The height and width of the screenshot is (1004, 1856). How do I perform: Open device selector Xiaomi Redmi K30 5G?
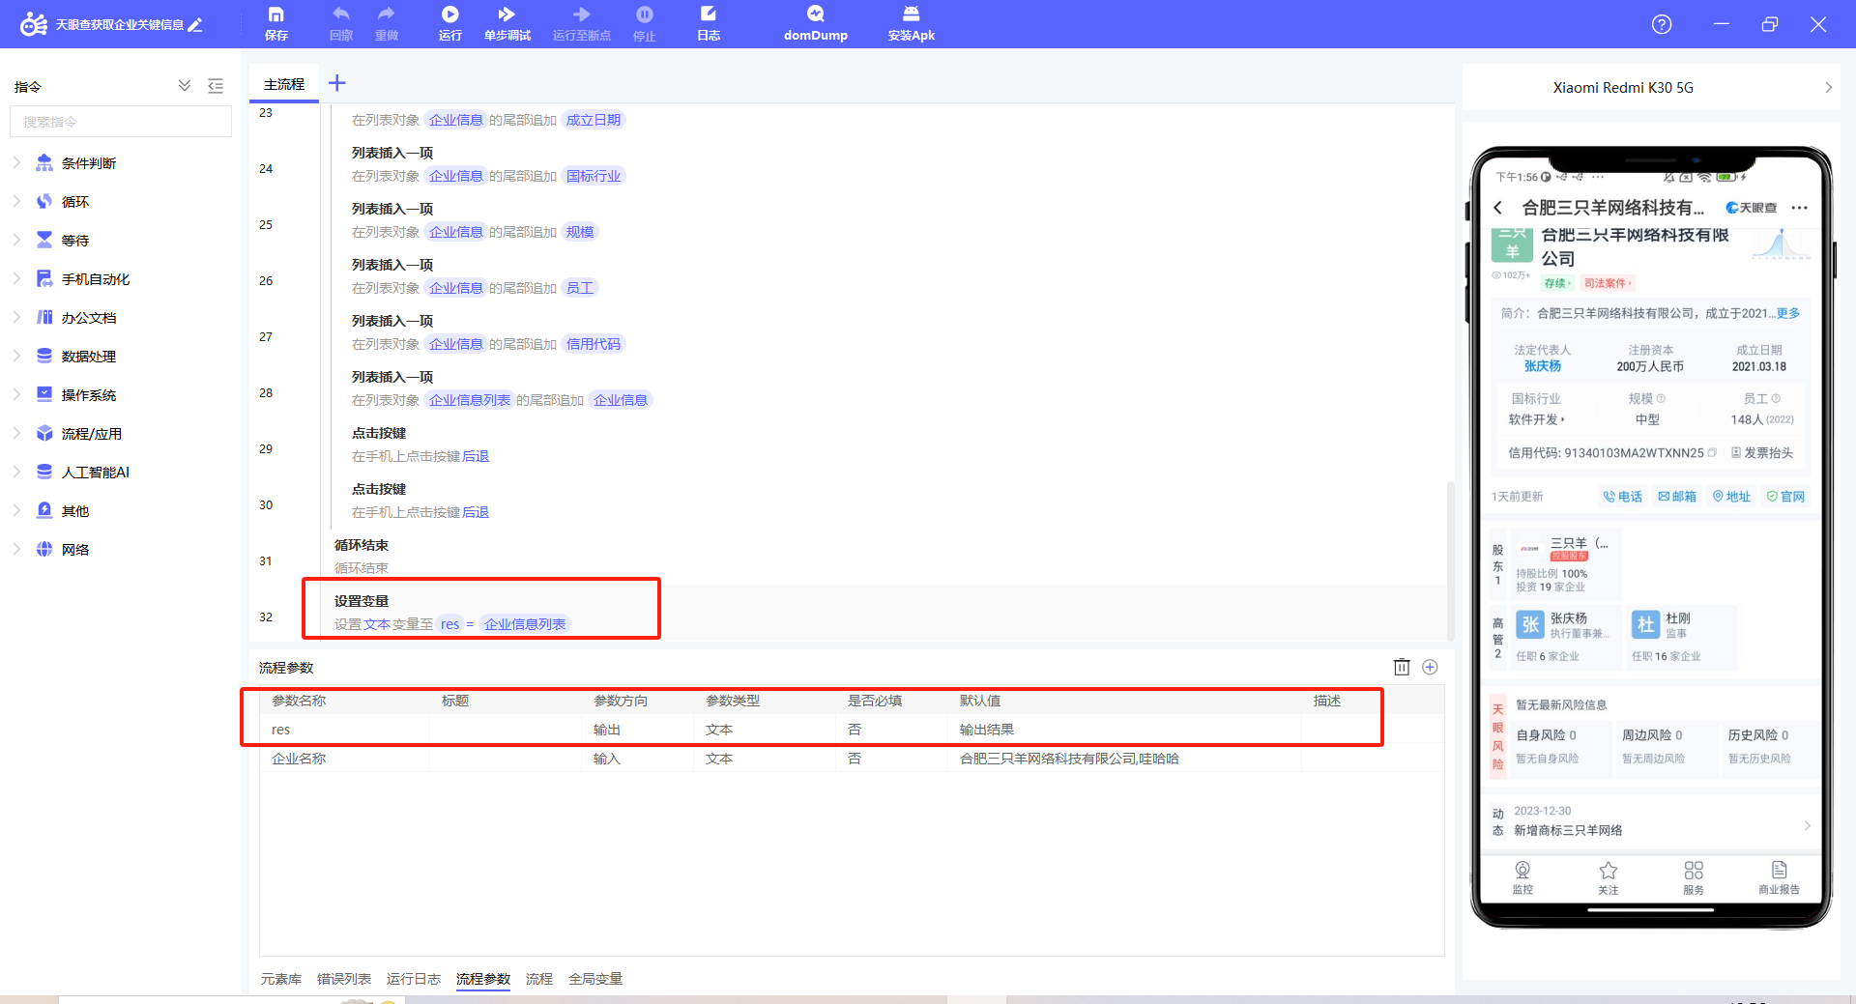point(1651,87)
